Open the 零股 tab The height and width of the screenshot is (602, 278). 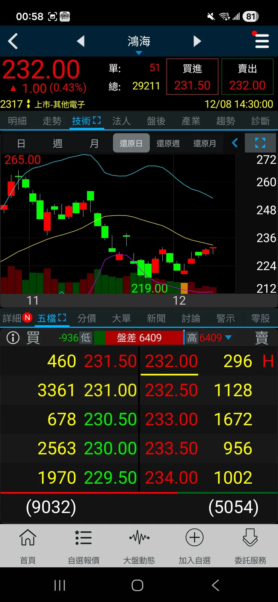click(260, 318)
